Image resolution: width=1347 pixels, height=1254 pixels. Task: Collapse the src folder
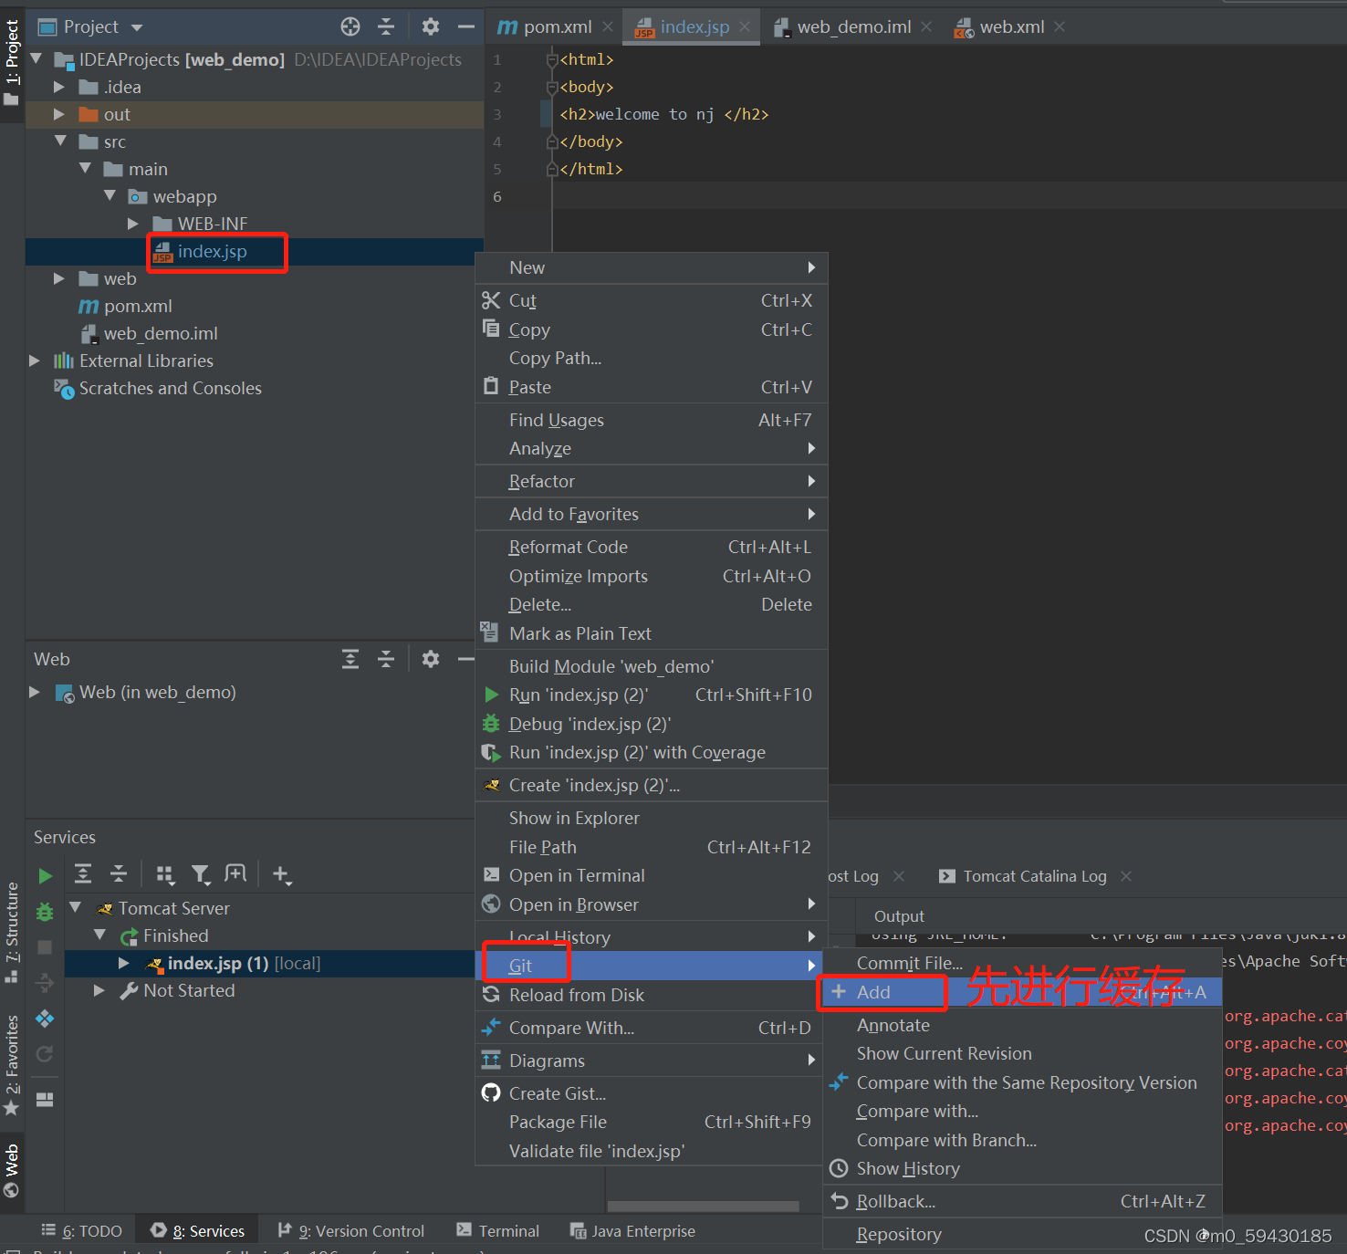click(60, 141)
